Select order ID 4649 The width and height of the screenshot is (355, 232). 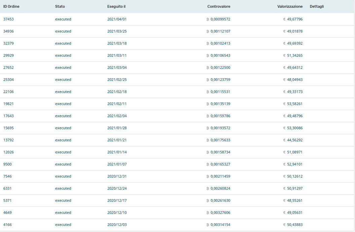(x=7, y=213)
